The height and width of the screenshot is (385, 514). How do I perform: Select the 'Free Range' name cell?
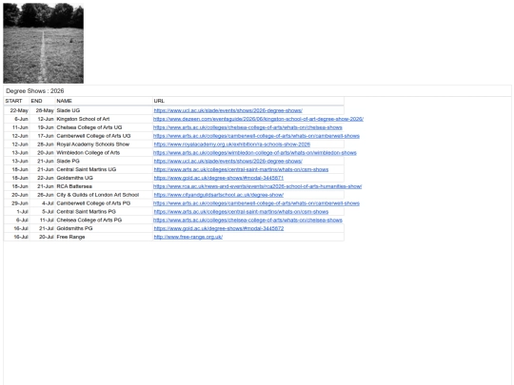click(x=104, y=237)
